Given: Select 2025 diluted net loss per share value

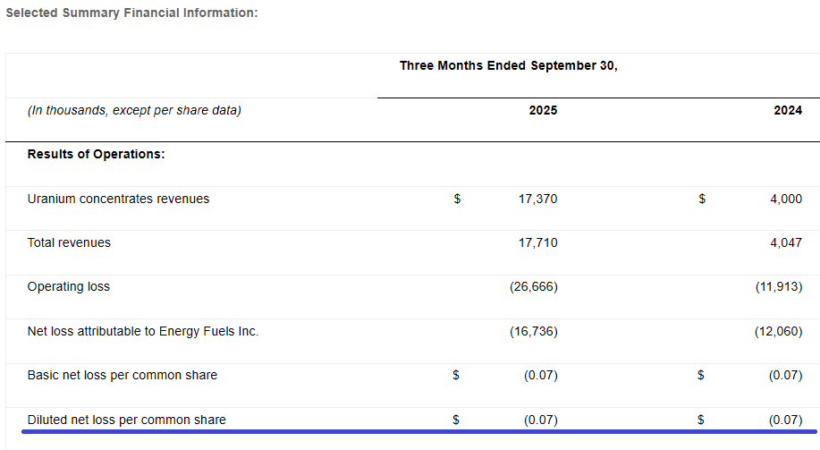Looking at the screenshot, I should coord(541,420).
